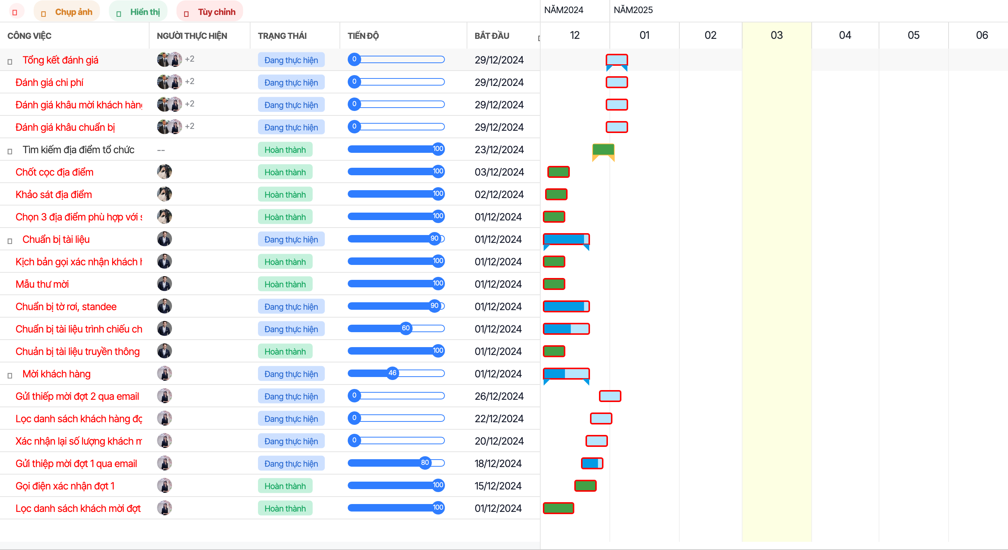Viewport: 1008px width, 550px height.
Task: Click the first red toolbar icon button
Action: point(15,12)
